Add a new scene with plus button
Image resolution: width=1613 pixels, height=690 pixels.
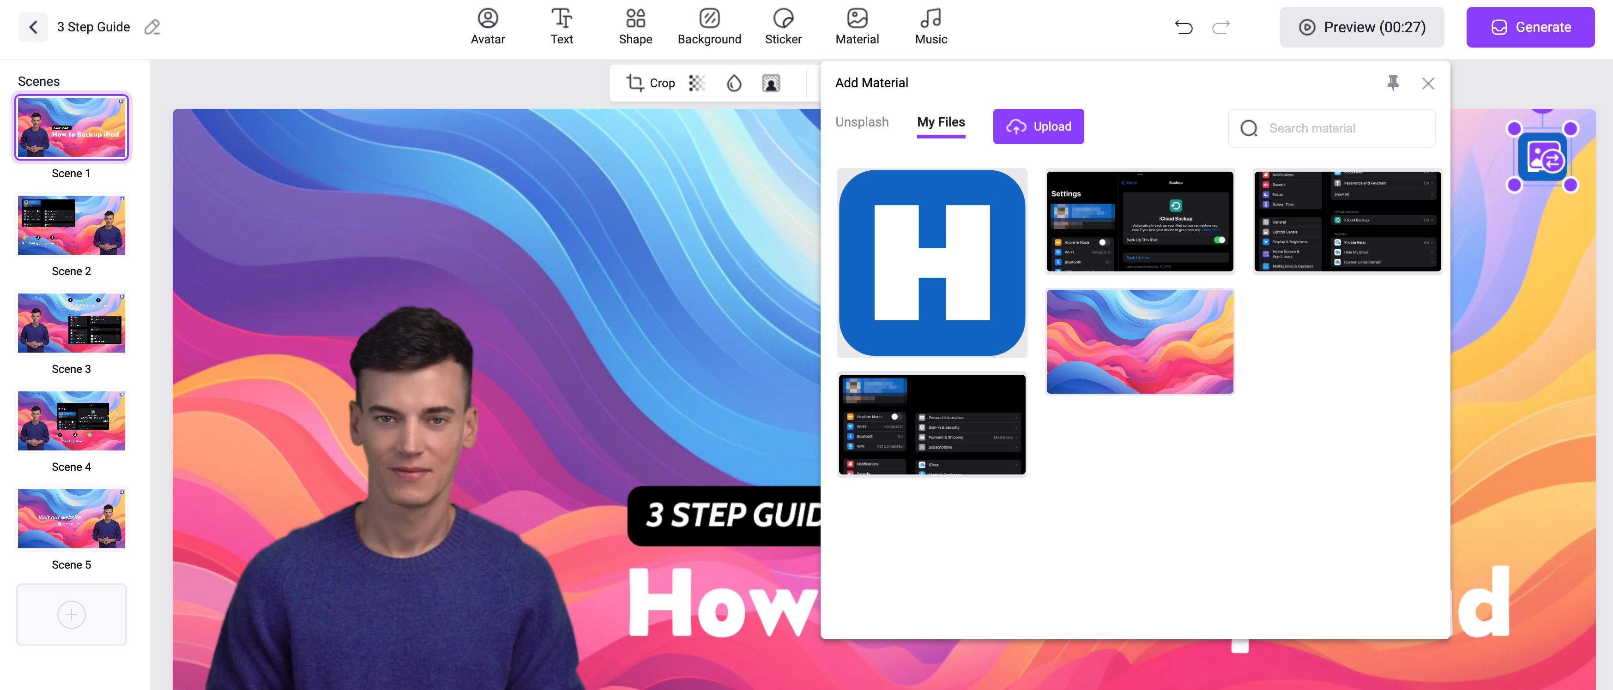pos(72,614)
